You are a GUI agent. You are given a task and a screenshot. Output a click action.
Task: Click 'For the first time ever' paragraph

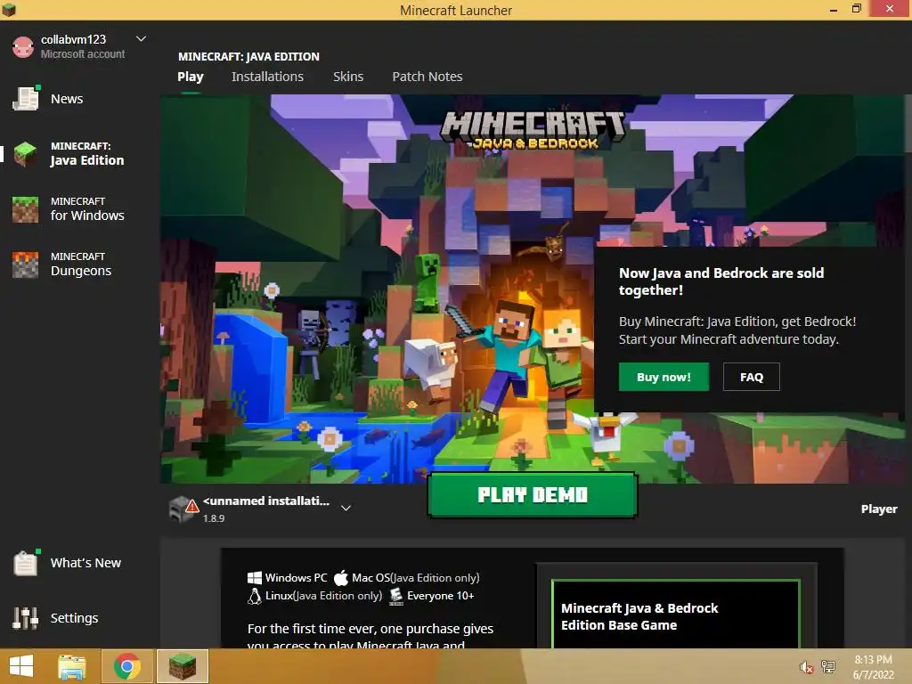tap(370, 636)
